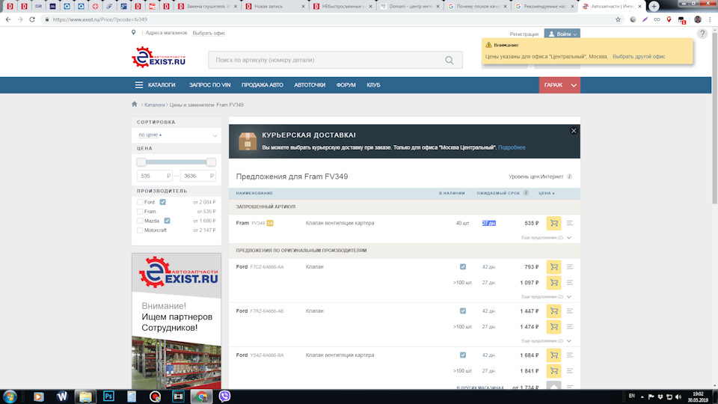Click the 'Выбрать офис' link

click(209, 33)
